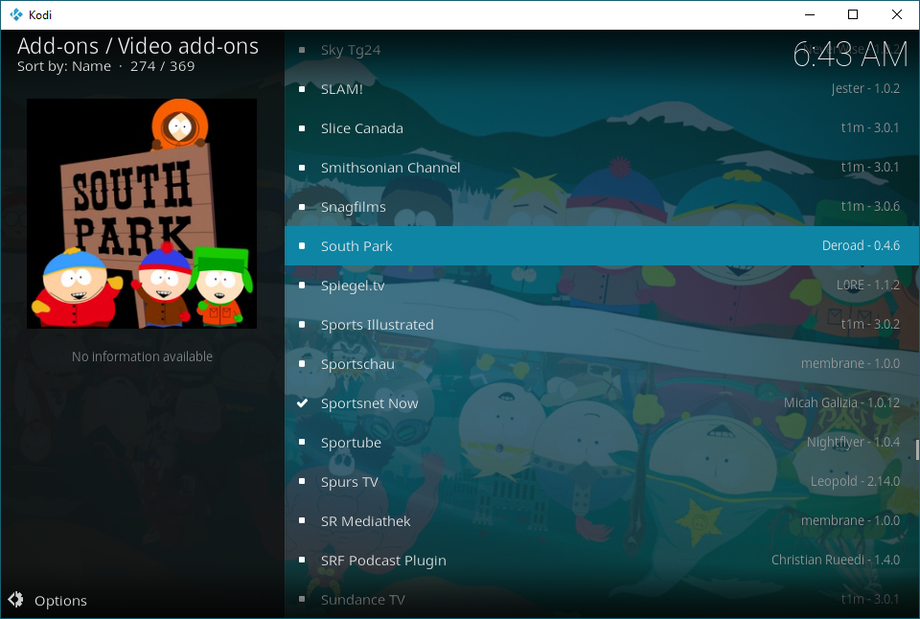Click 'Leopold - 2.14.0' version text
Viewport: 920px width, 619px height.
(x=855, y=482)
